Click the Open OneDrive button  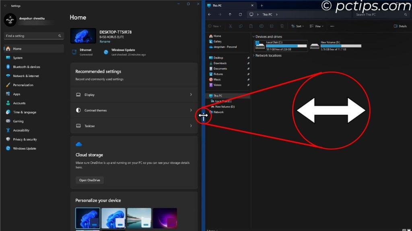(x=89, y=180)
